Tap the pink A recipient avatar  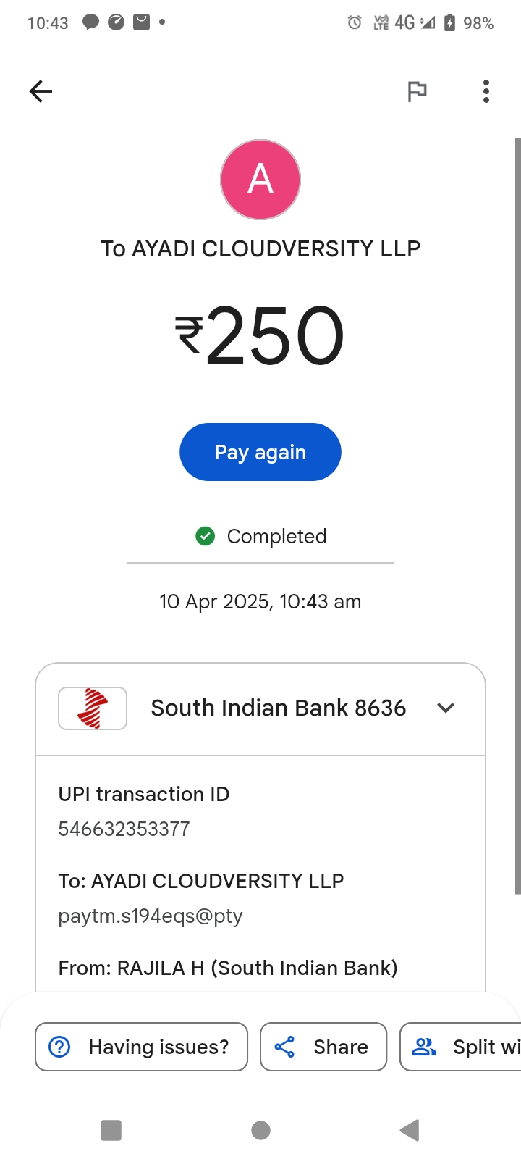[x=260, y=180]
